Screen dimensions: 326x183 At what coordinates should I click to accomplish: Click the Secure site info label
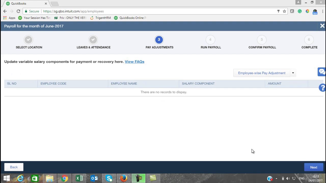point(32,11)
